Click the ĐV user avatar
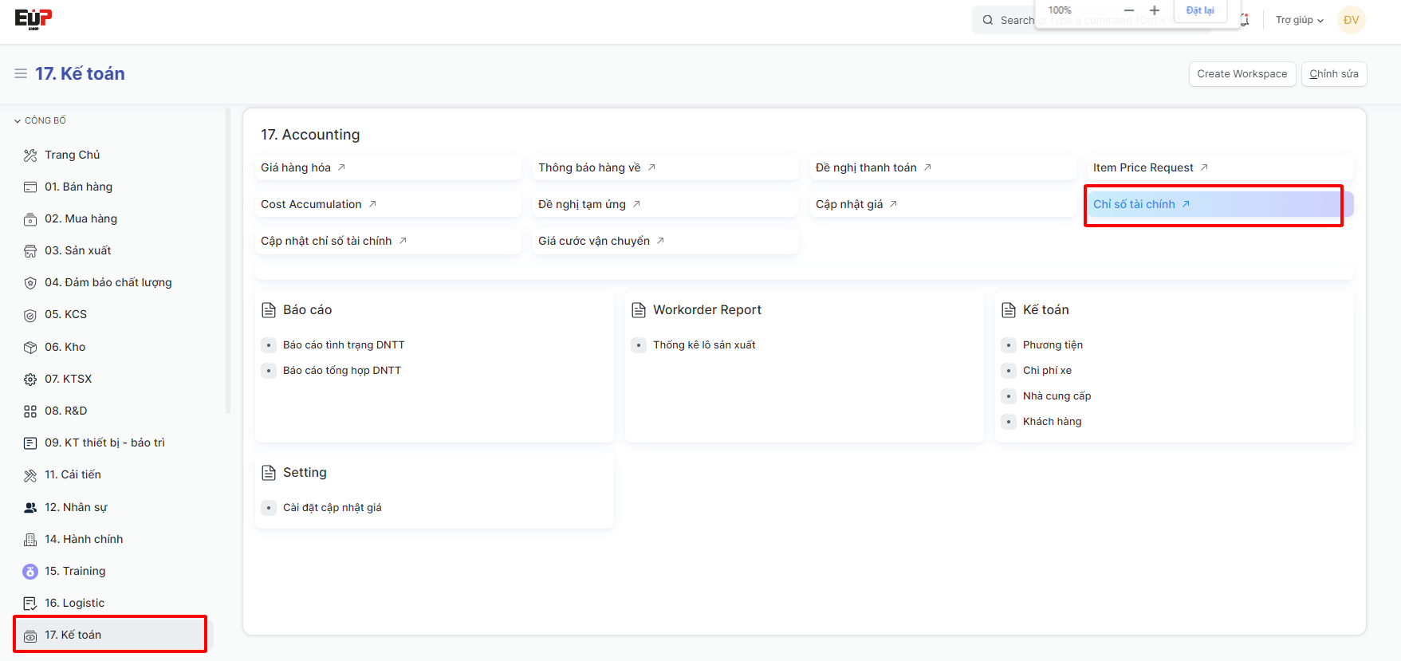 1351,20
